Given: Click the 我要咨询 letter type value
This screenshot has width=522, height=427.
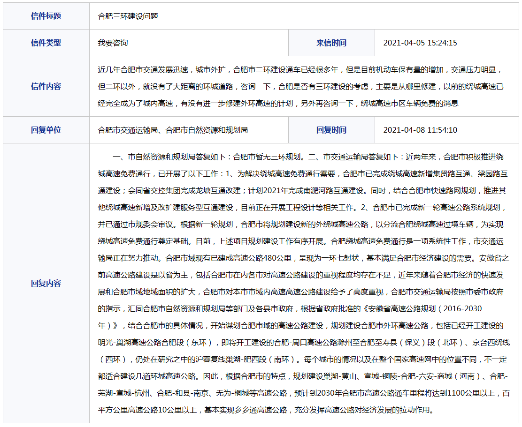Looking at the screenshot, I should click(113, 43).
